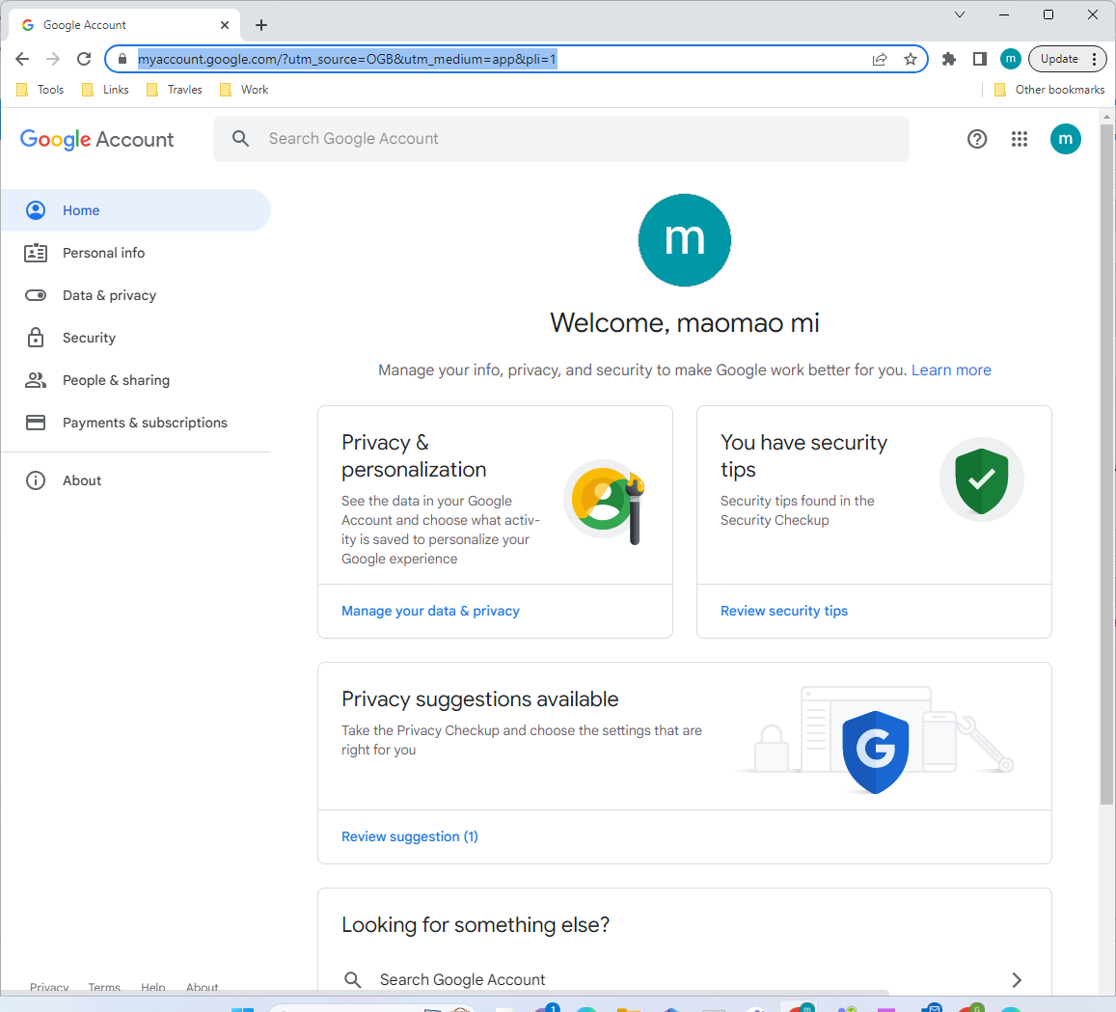Open the Travles bookmarks folder
The image size is (1116, 1012).
(x=176, y=90)
